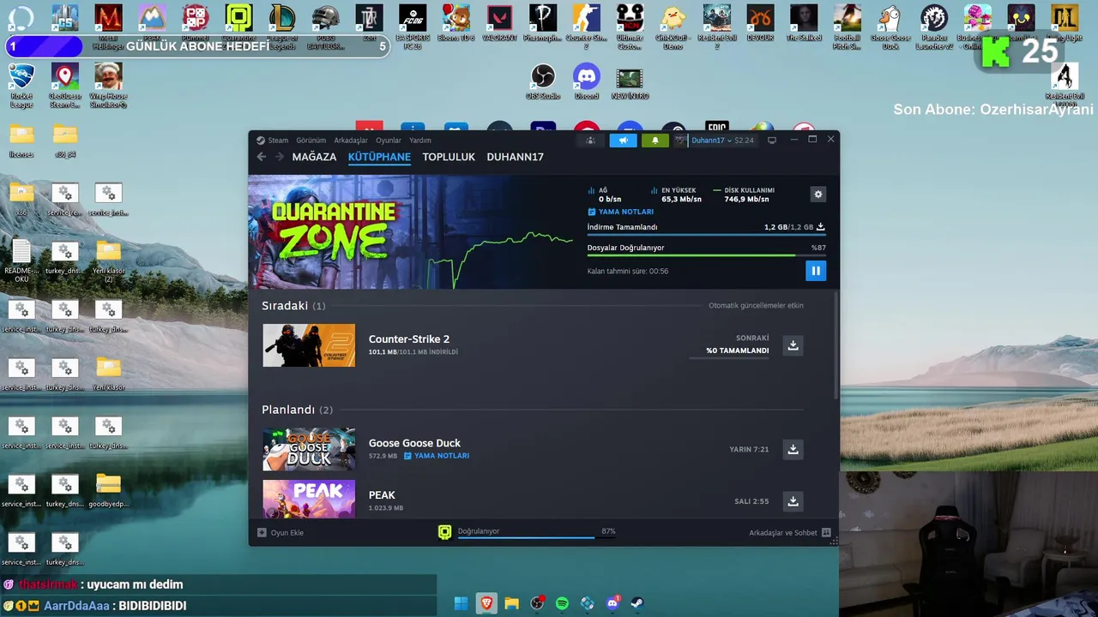Select VALORANT desktop shortcut
Viewport: 1098px width, 617px height.
coord(499,23)
